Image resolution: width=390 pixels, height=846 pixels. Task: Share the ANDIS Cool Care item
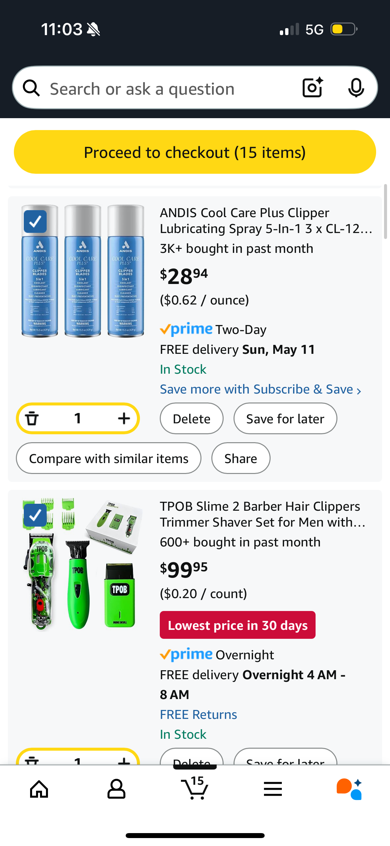point(240,458)
